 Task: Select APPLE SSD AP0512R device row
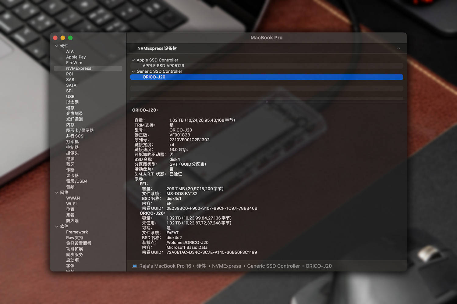(x=267, y=66)
